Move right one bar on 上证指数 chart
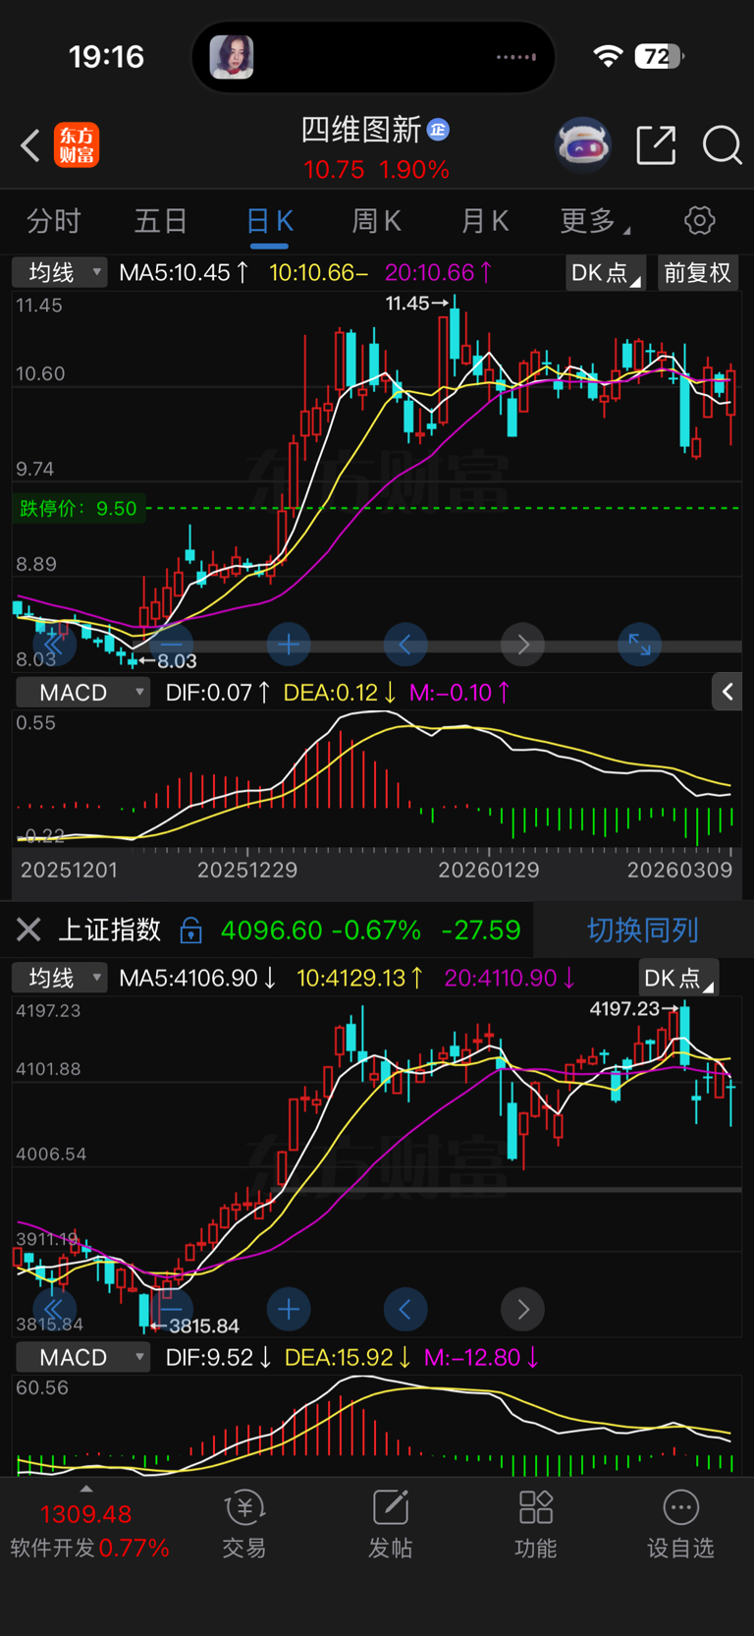This screenshot has width=755, height=1636. coord(522,1309)
